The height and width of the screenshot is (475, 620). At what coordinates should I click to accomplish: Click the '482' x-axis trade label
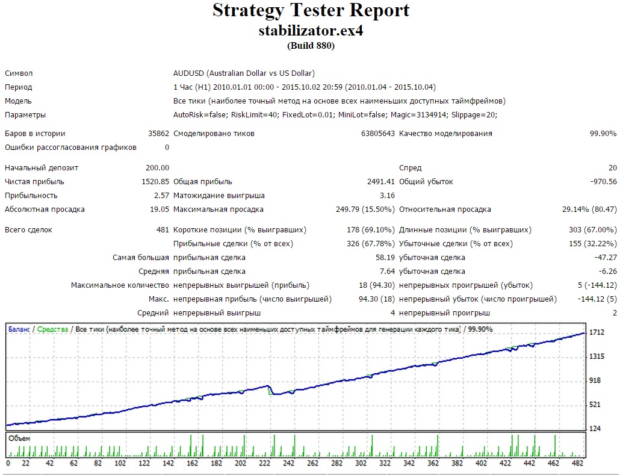578,463
